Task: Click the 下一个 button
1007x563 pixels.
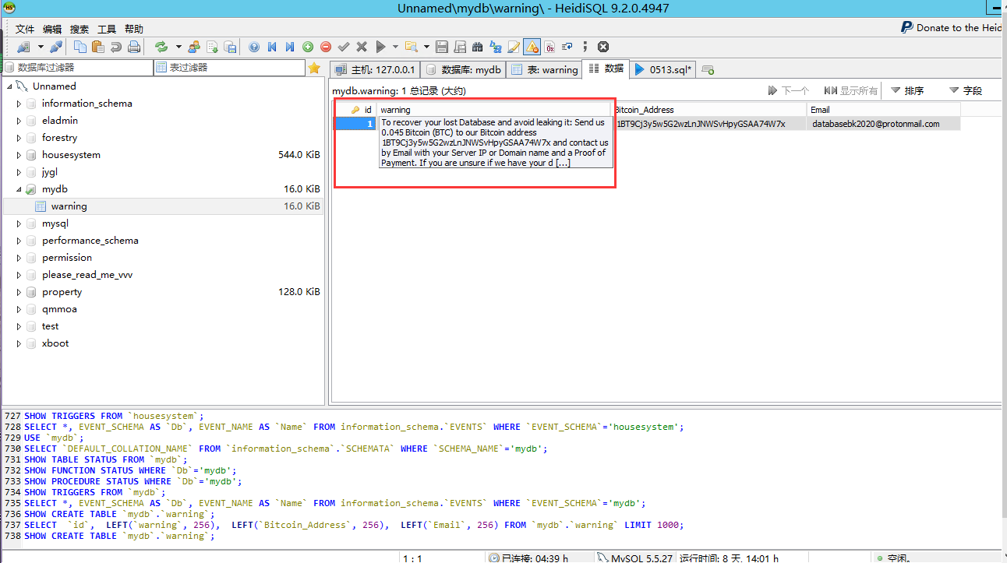Action: [x=788, y=90]
